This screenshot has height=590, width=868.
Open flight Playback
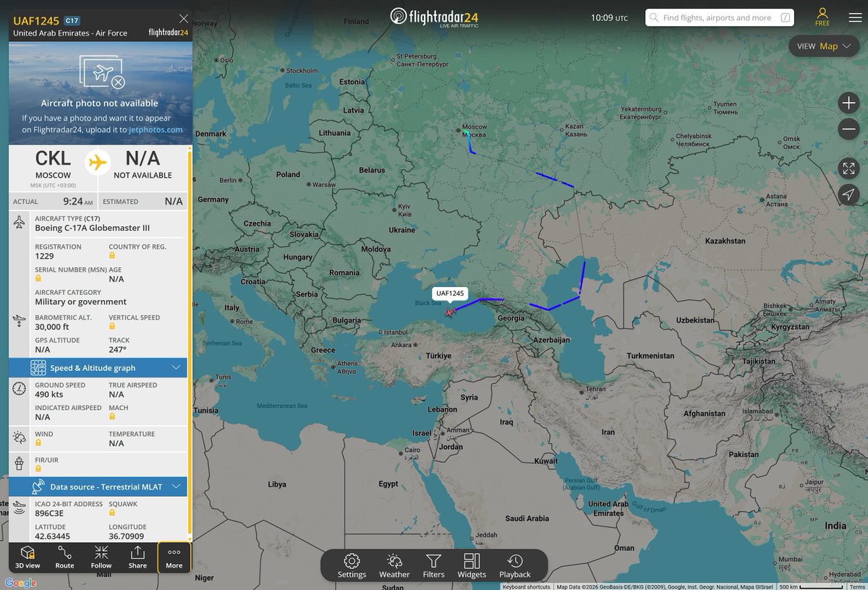coord(515,565)
